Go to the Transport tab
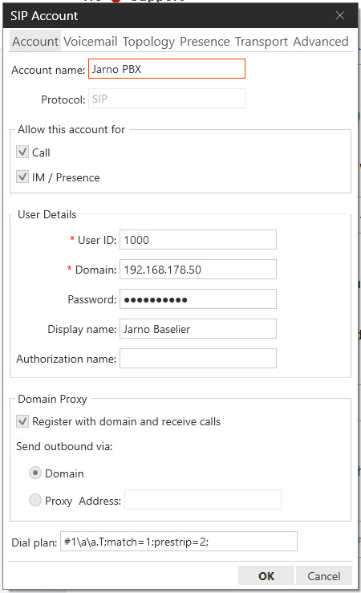This screenshot has height=593, width=361. [x=262, y=41]
